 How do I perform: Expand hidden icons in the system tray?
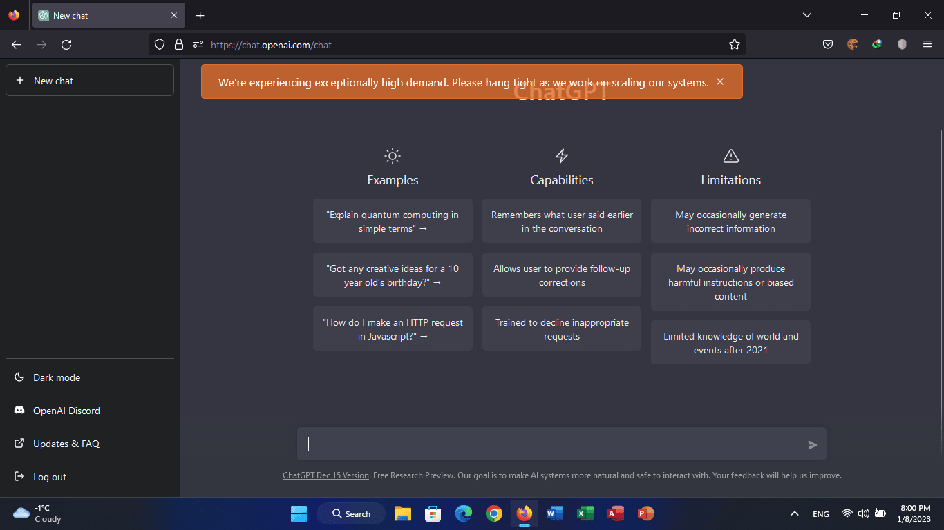point(794,513)
